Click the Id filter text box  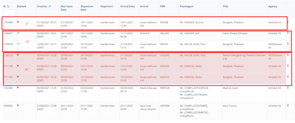[x=9, y=13]
